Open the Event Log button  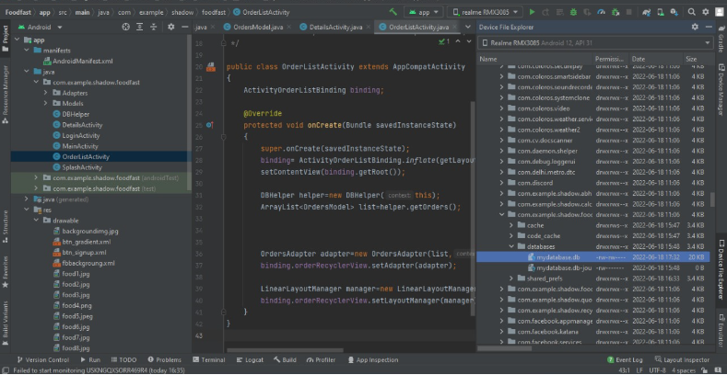625,359
